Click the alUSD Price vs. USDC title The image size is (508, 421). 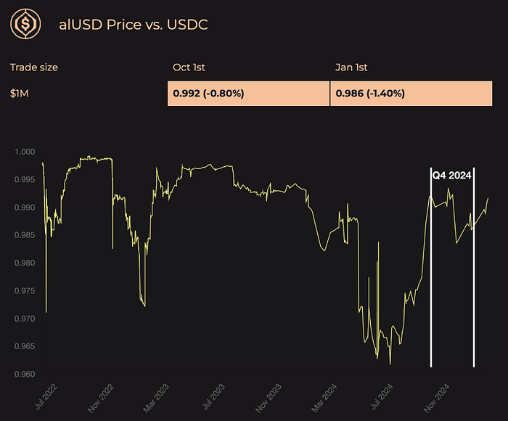[x=133, y=25]
